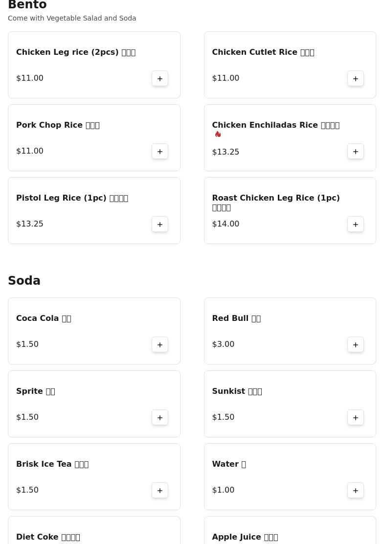Select the Soda section heading
Viewport: 384px width, 544px height.
coord(24,281)
